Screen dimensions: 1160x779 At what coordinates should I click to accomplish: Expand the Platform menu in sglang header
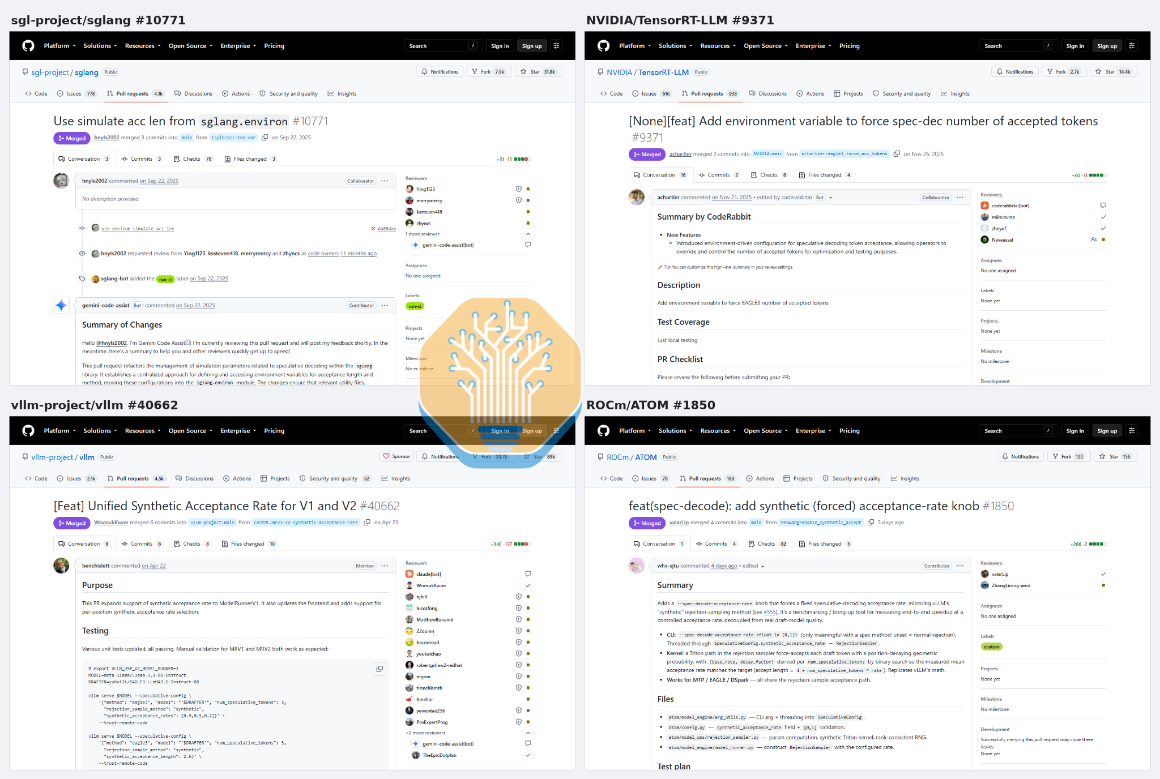click(60, 46)
